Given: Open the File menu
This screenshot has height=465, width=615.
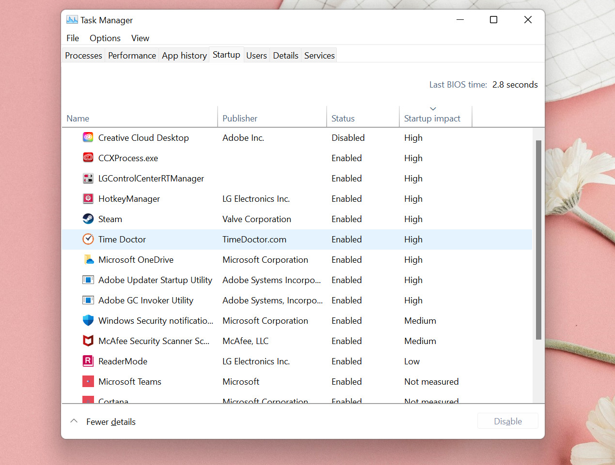Looking at the screenshot, I should (x=72, y=38).
